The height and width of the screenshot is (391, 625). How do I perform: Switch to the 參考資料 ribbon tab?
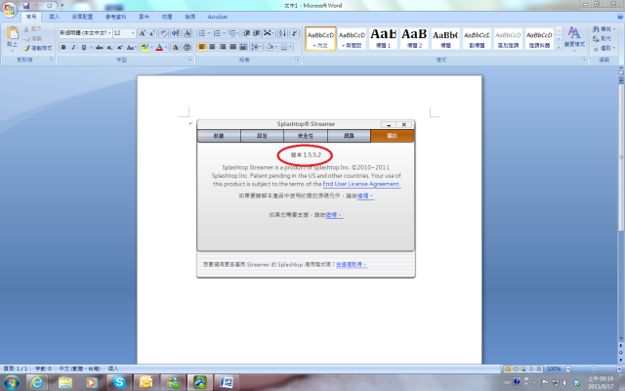click(115, 17)
